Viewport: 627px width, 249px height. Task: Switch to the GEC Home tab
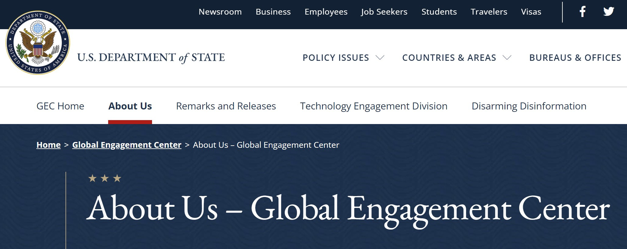point(60,106)
